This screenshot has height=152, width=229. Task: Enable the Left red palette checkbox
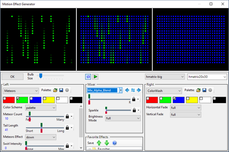pos(5,98)
